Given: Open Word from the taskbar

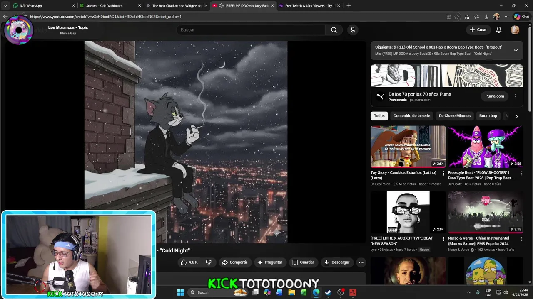Looking at the screenshot, I should [x=279, y=292].
